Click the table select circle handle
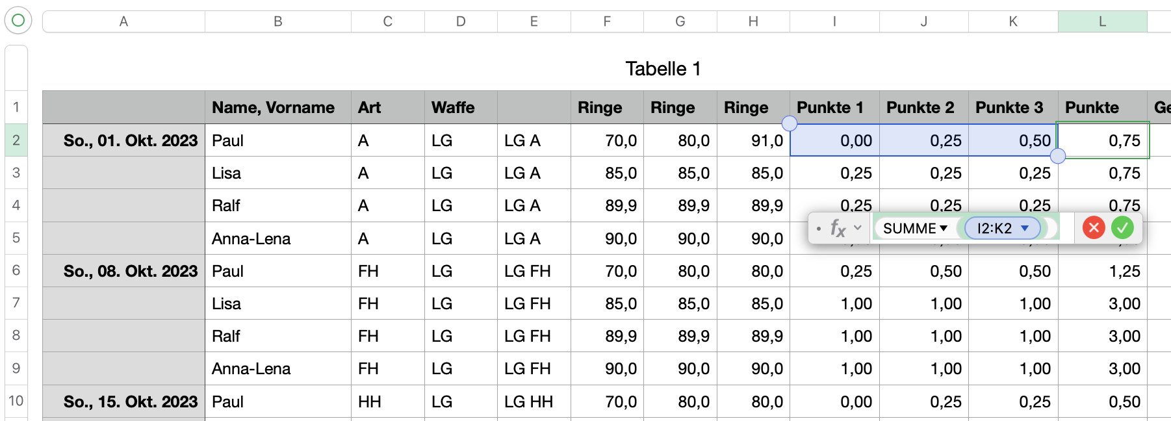 [18, 20]
